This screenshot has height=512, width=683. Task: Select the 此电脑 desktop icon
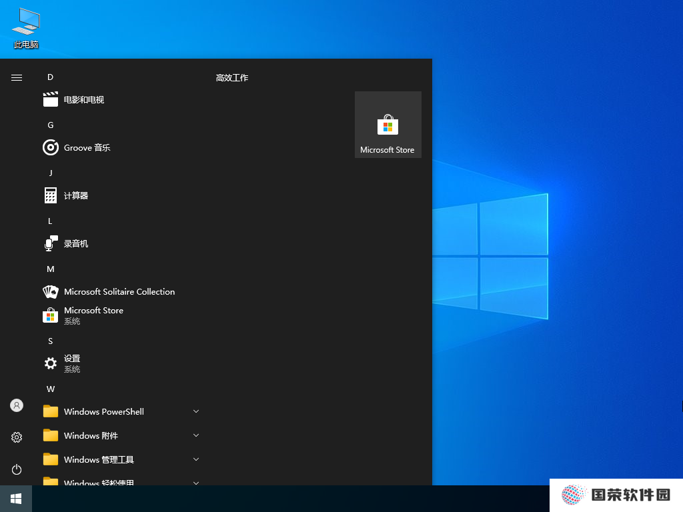(x=26, y=28)
